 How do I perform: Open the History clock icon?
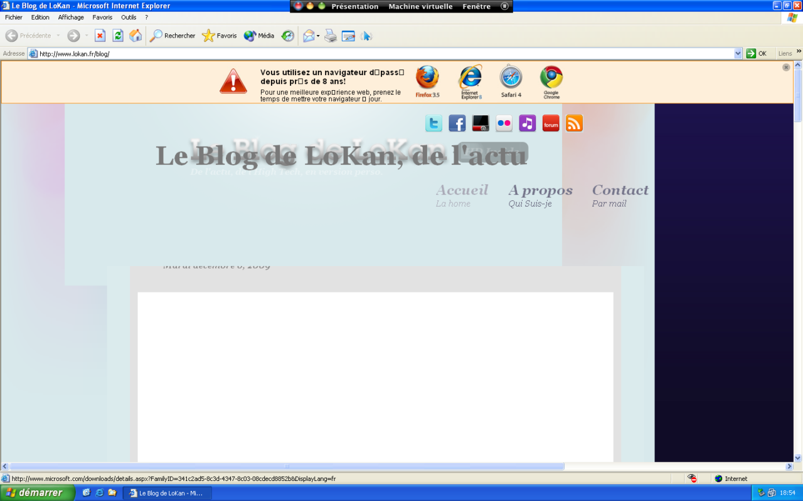(x=287, y=36)
